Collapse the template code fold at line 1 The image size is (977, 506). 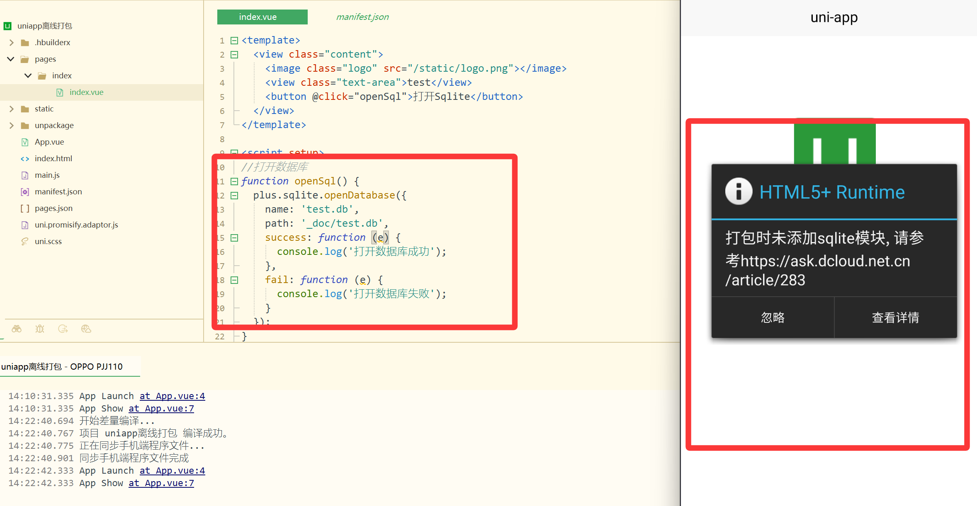pyautogui.click(x=234, y=40)
